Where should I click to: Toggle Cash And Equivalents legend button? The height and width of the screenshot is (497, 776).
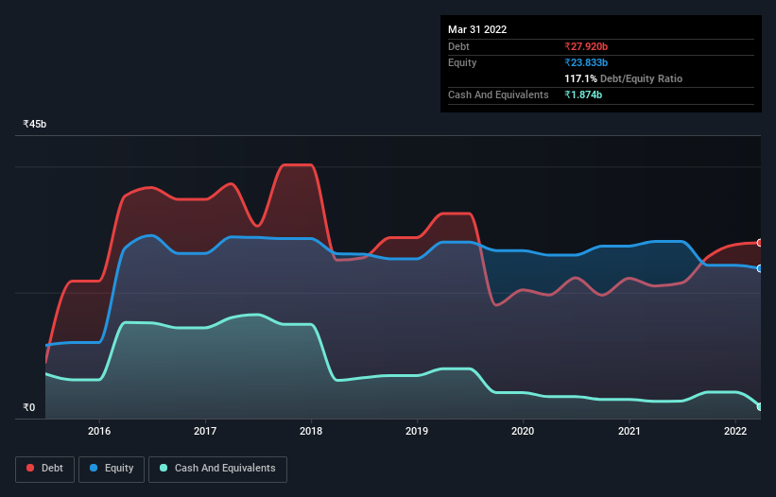point(217,469)
